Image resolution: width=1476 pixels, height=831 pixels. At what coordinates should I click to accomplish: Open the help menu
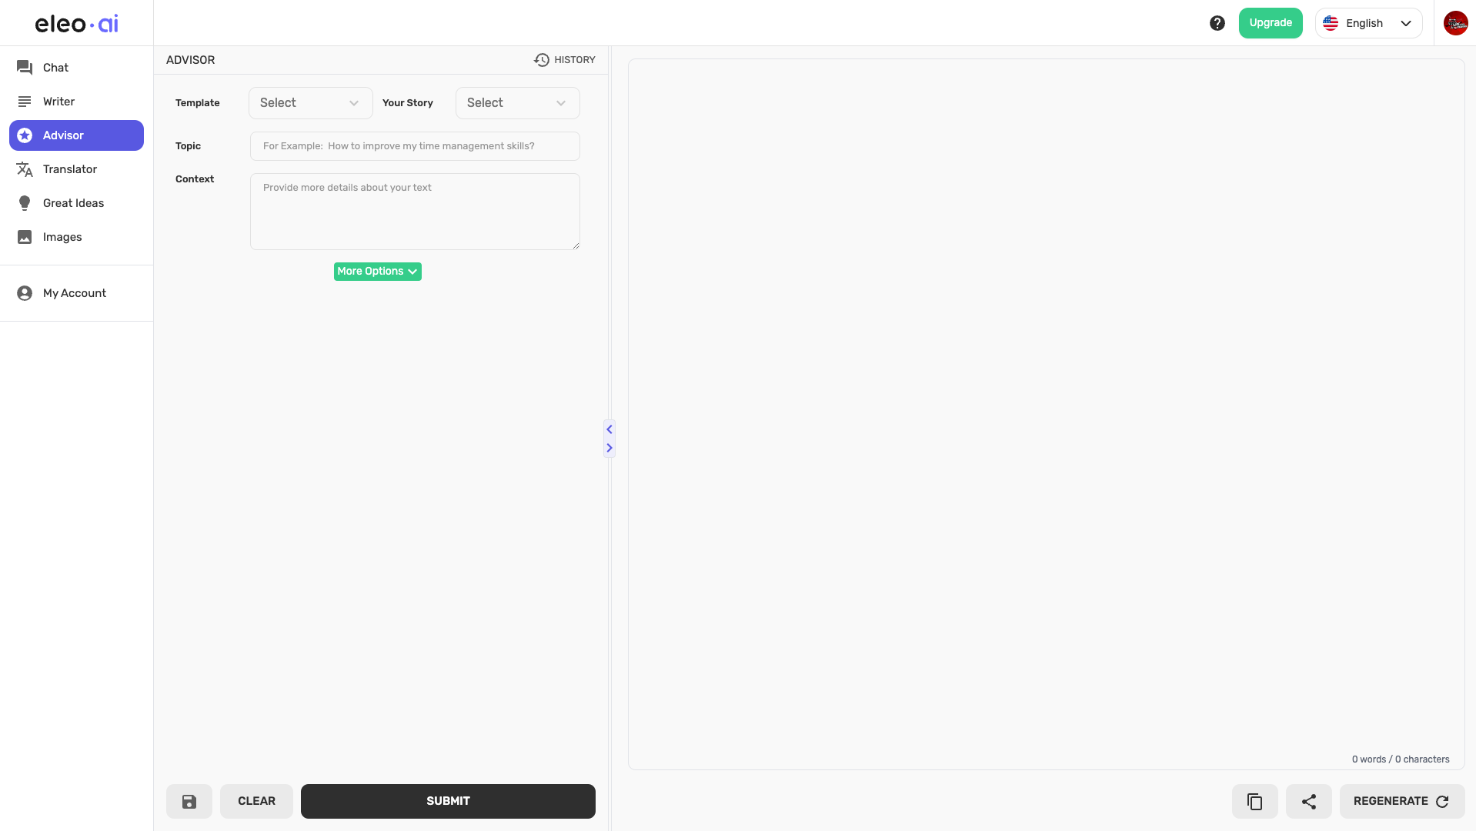click(x=1217, y=23)
